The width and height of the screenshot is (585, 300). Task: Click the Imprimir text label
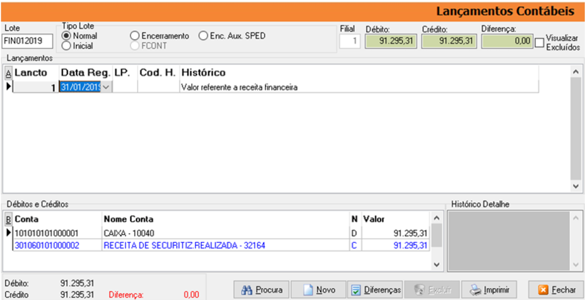point(496,290)
